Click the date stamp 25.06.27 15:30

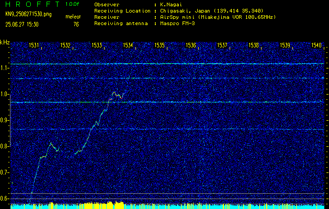[x=22, y=25]
